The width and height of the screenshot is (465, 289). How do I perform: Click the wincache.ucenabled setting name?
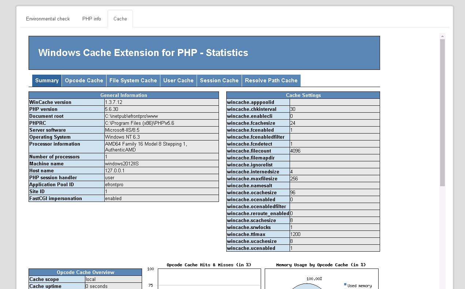click(251, 248)
